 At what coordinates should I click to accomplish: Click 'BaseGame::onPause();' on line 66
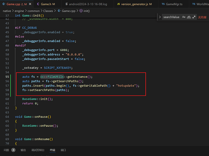[40, 126]
